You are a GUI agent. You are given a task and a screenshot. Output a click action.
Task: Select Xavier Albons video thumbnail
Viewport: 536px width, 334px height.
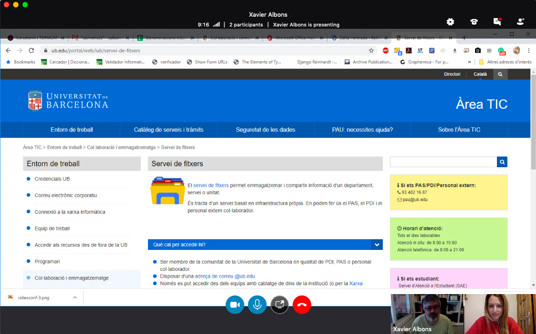[x=427, y=314]
